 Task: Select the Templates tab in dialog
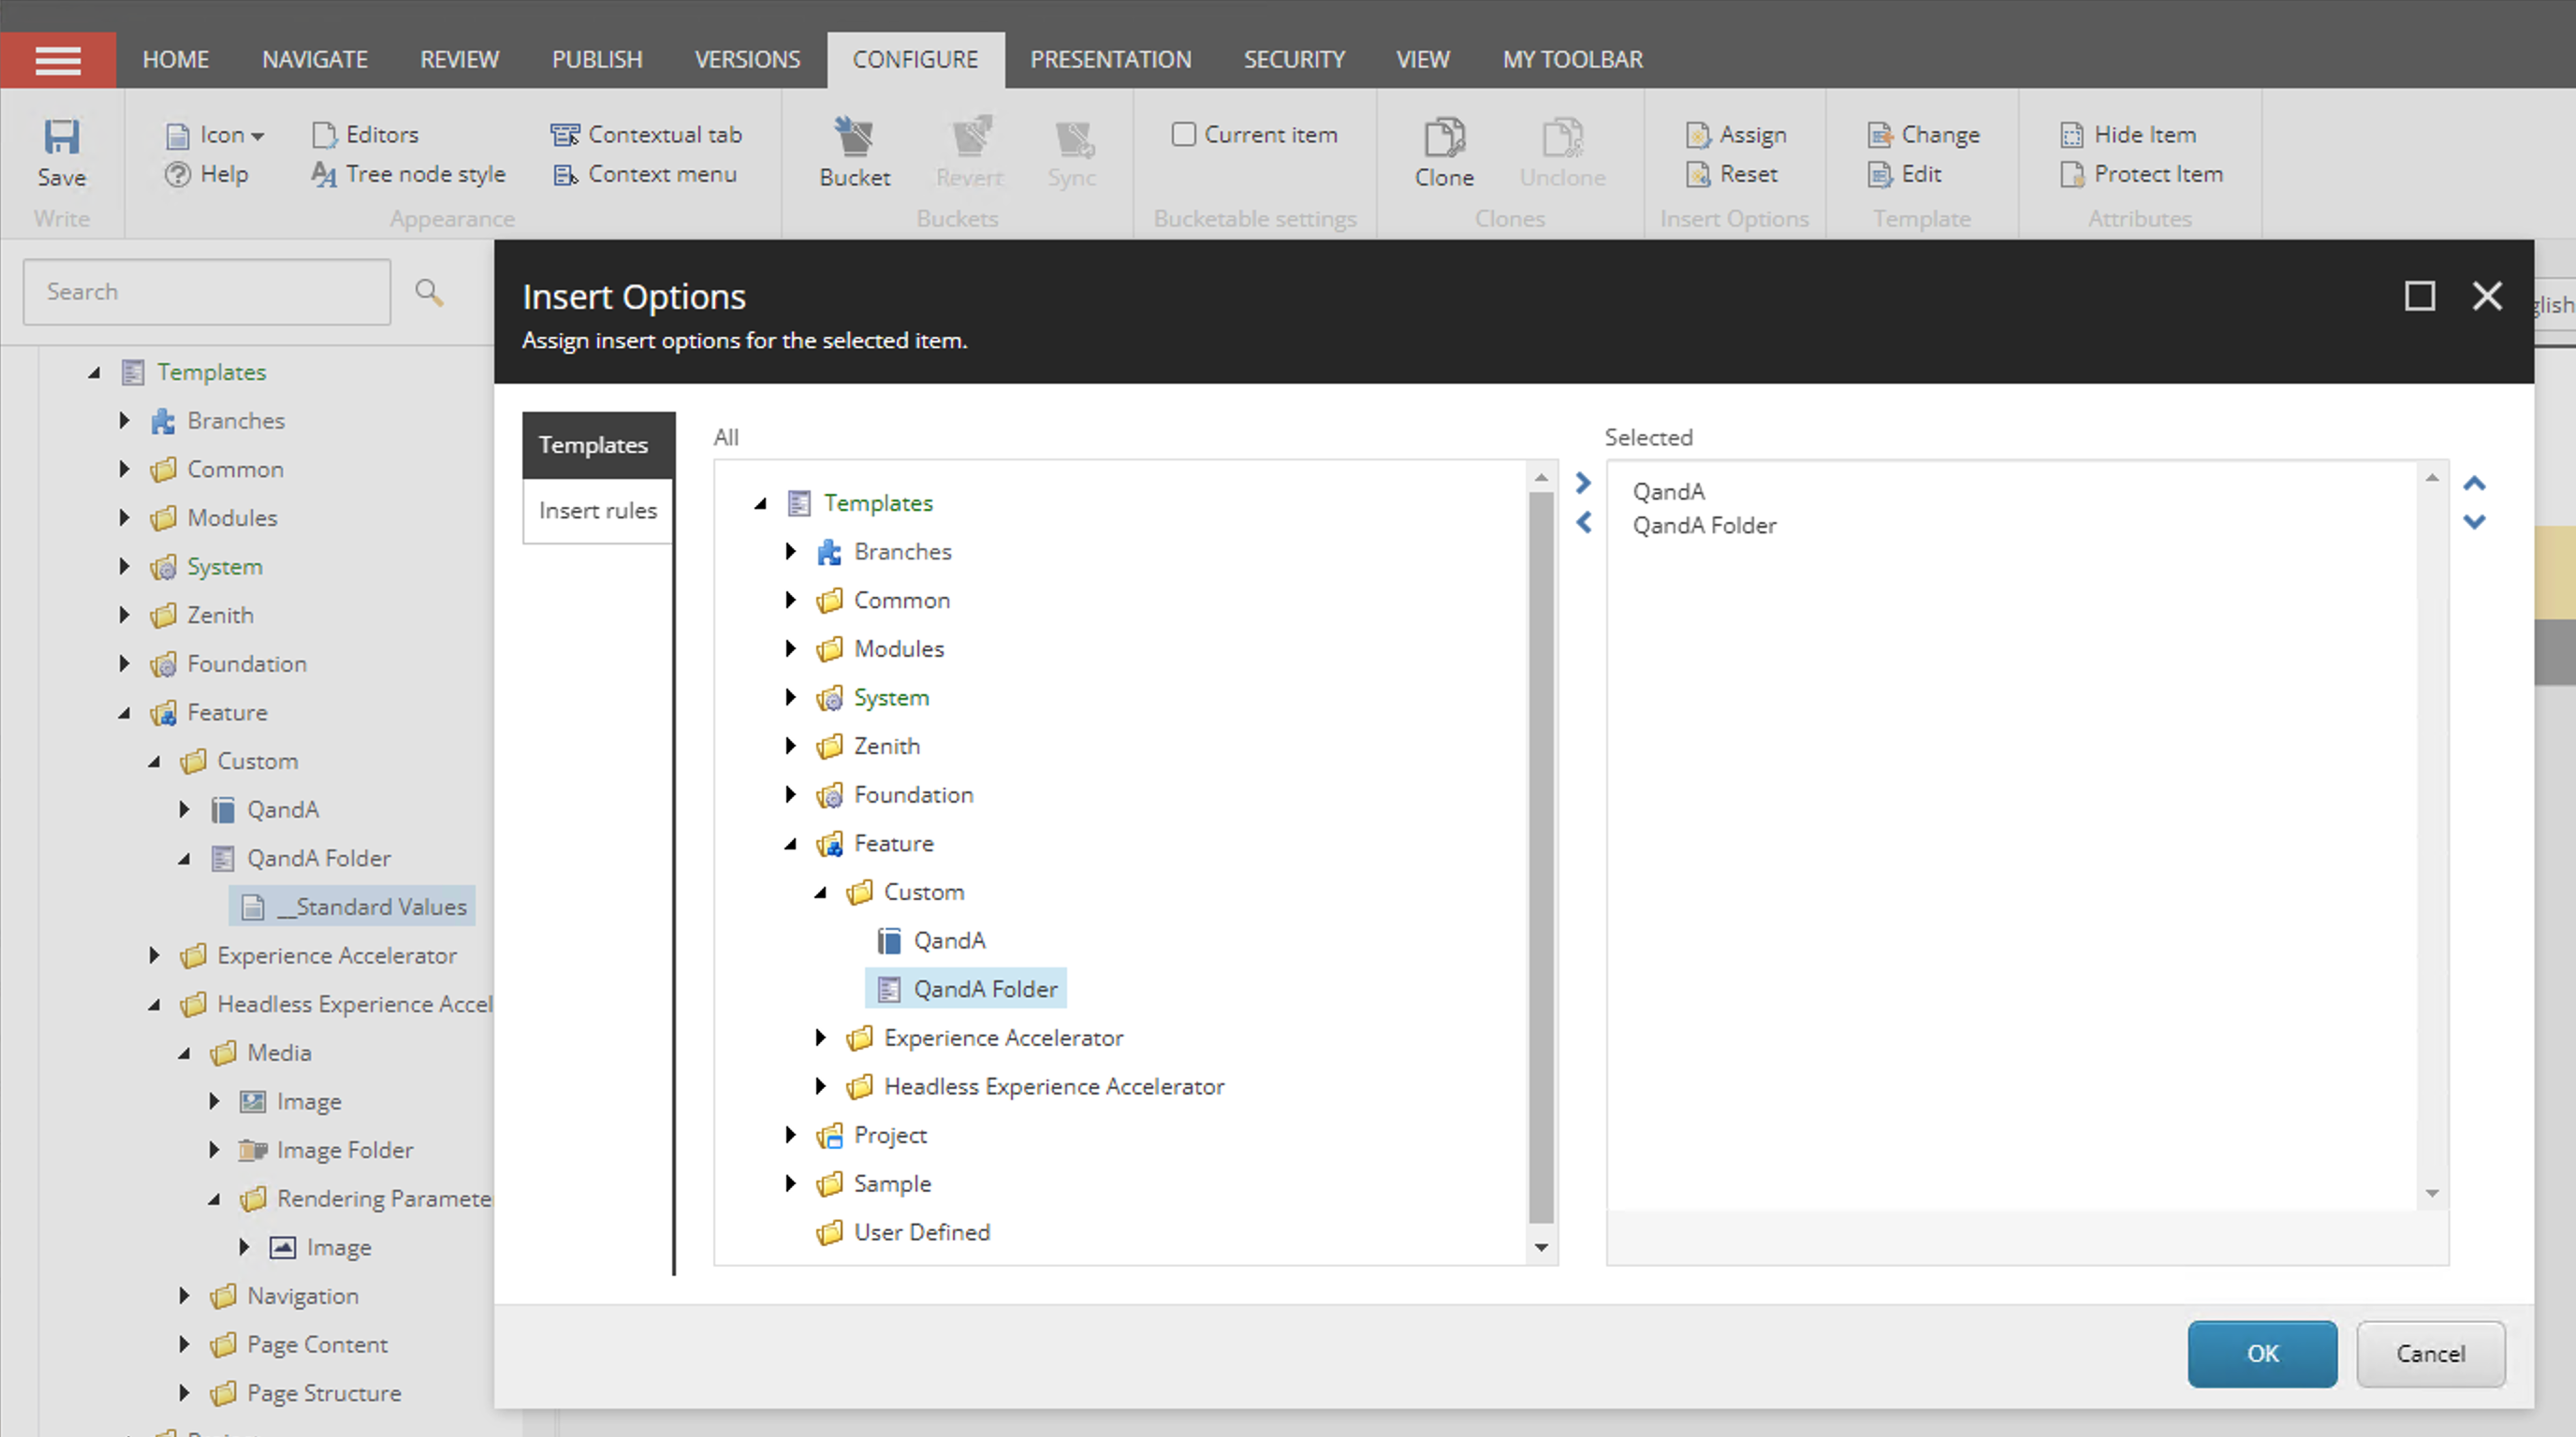pyautogui.click(x=596, y=443)
